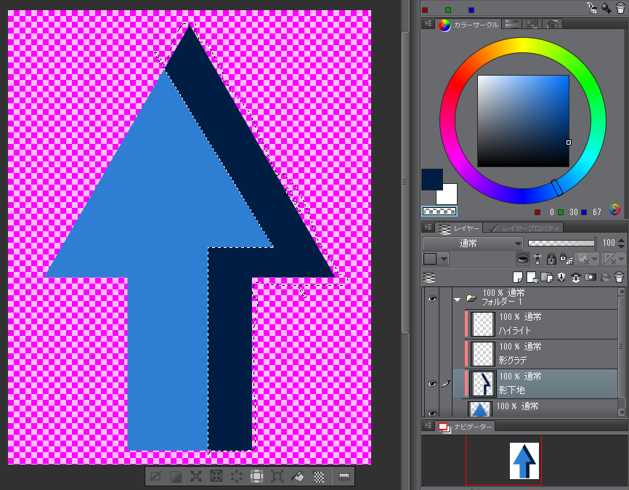Click the scale/rotate transform icon in launcher
Viewport: 629px width, 490px height.
click(x=277, y=477)
